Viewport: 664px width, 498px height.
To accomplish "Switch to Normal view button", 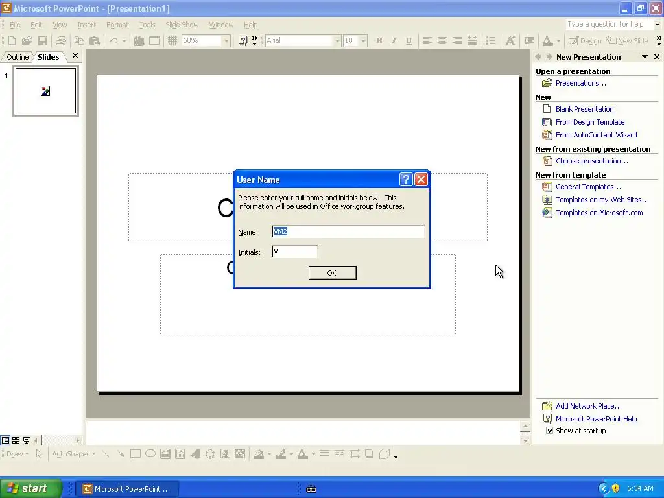I will pyautogui.click(x=5, y=440).
